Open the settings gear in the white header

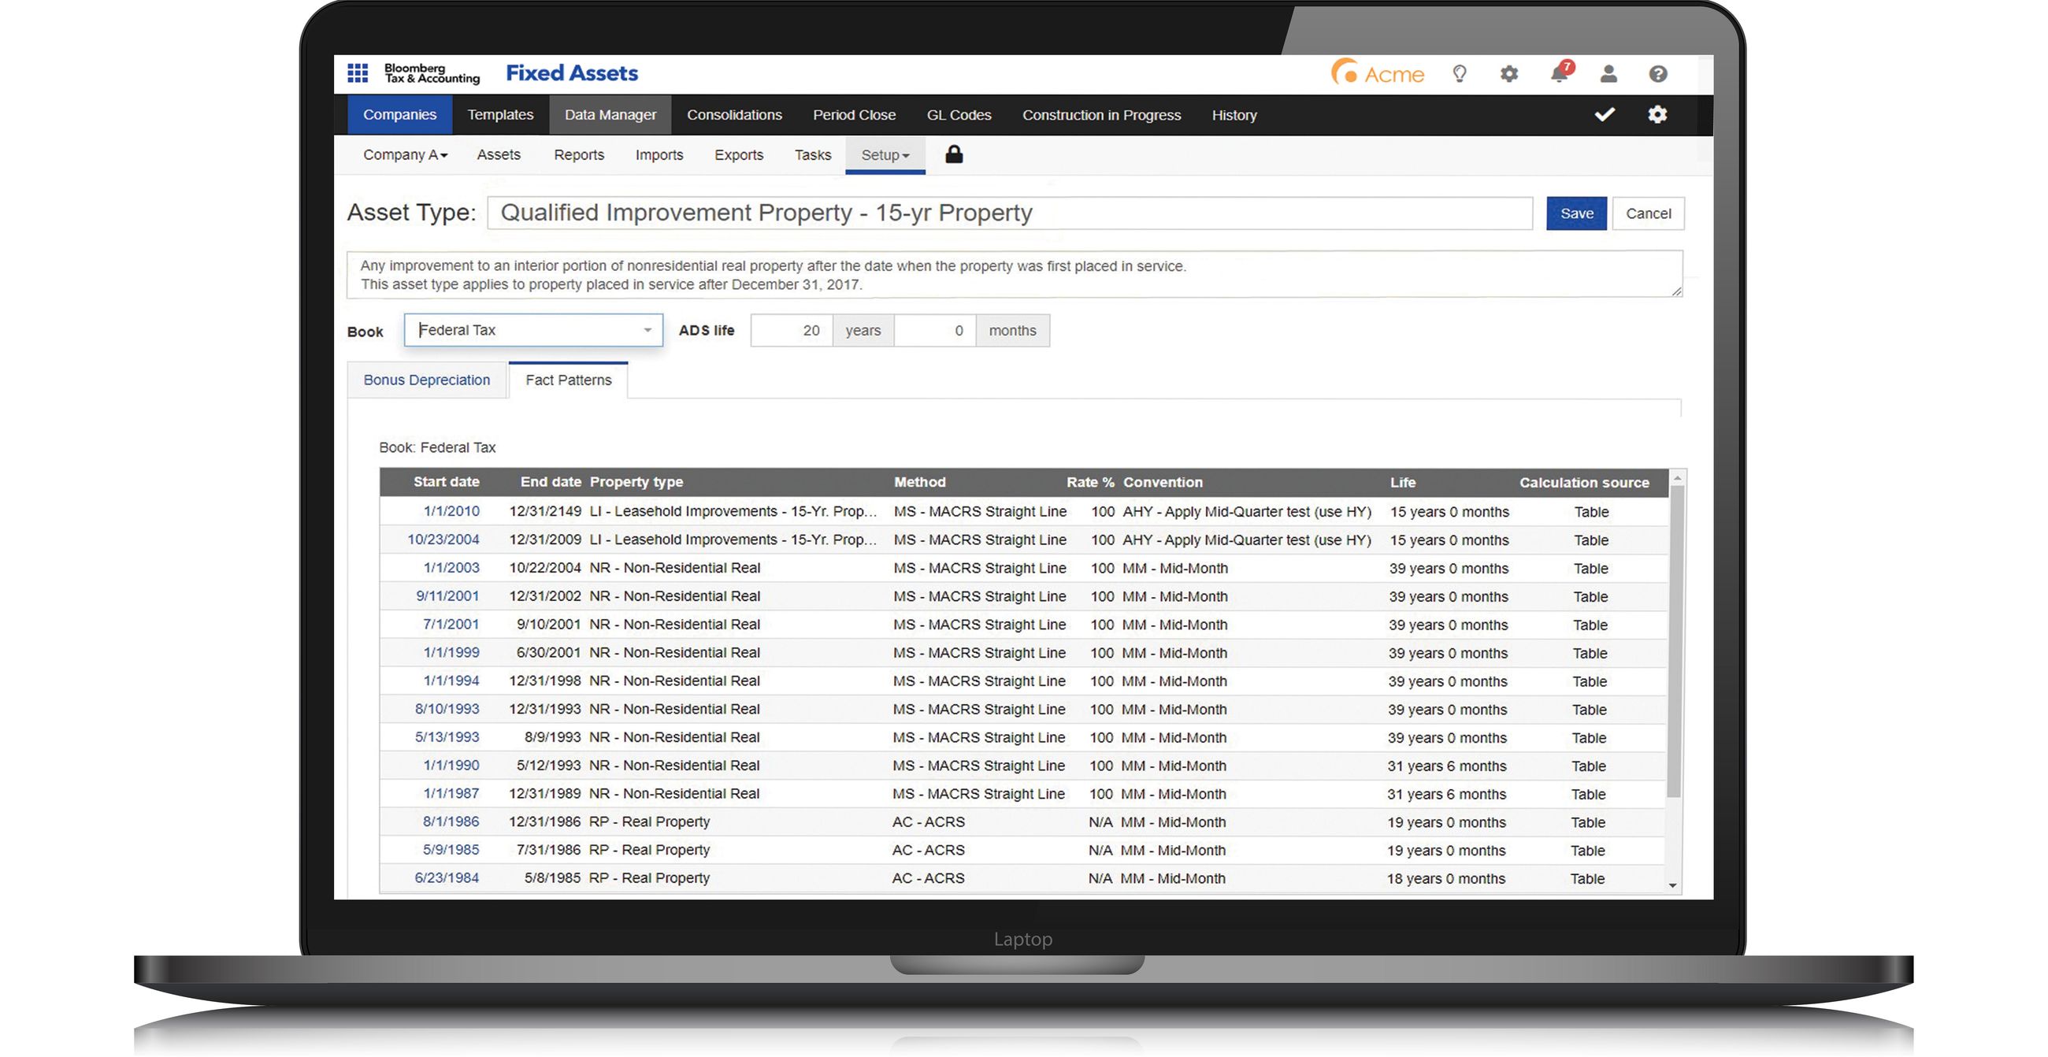[1510, 73]
